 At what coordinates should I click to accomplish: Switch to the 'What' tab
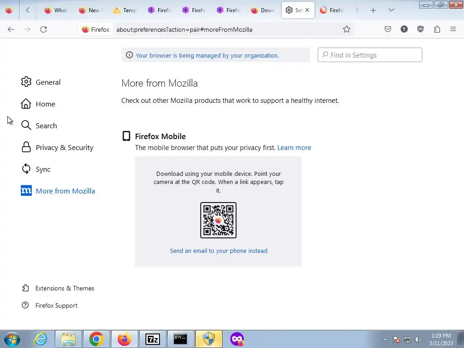point(56,10)
